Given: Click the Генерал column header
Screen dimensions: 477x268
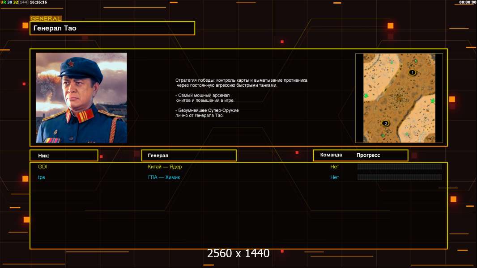Looking at the screenshot, I should pyautogui.click(x=189, y=155).
